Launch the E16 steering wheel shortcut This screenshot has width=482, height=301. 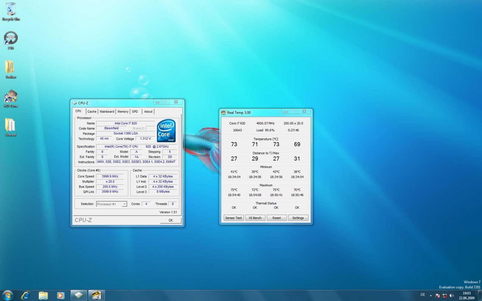pos(11,41)
